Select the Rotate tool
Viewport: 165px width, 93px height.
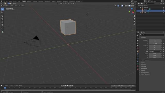pyautogui.click(x=2, y=19)
